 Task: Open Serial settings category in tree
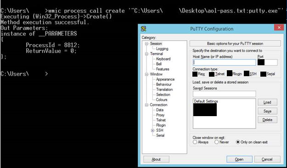click(x=160, y=135)
